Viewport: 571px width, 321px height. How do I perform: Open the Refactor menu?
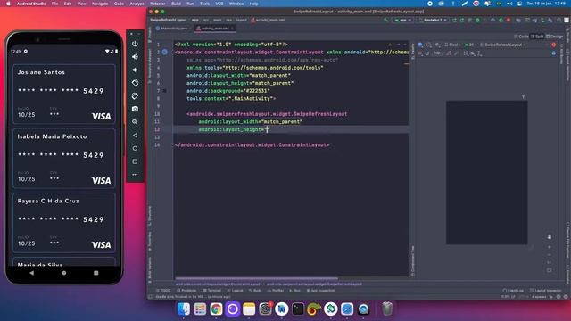[158, 4]
